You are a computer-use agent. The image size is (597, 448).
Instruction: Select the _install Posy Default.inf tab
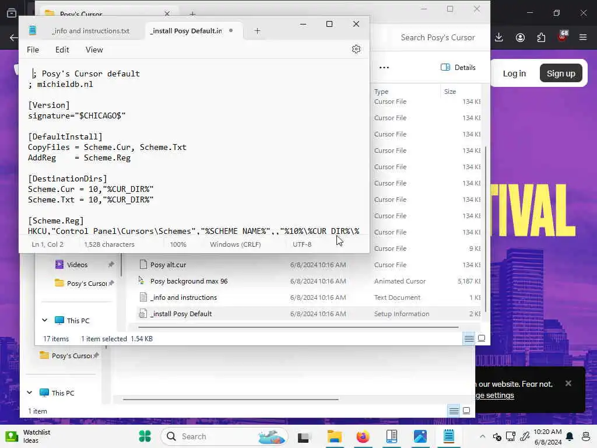(186, 31)
